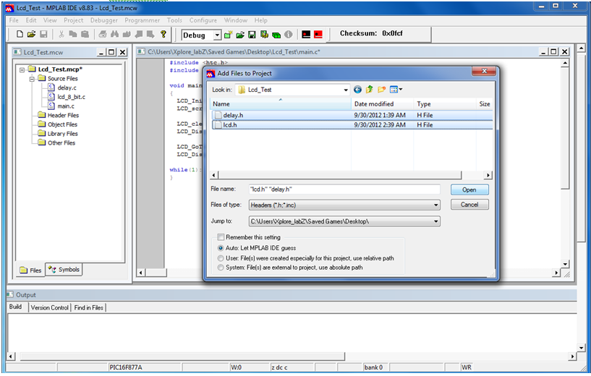Click the Open File toolbar icon

pyautogui.click(x=31, y=34)
